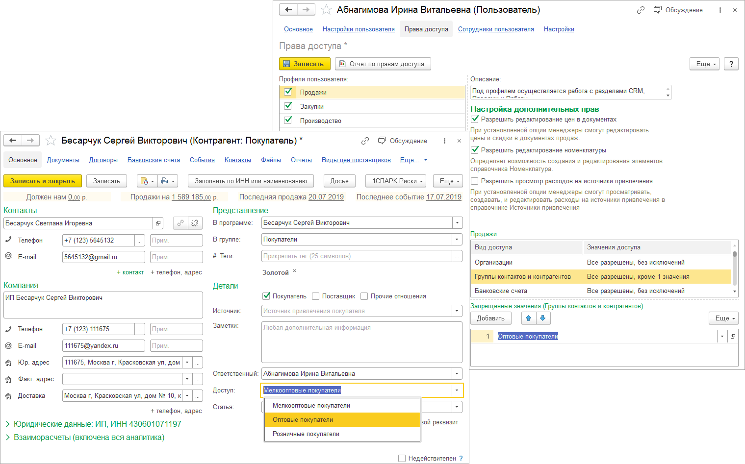Viewport: 745px width, 464px height.
Task: Check Прочие отношения checkbox
Action: (364, 296)
